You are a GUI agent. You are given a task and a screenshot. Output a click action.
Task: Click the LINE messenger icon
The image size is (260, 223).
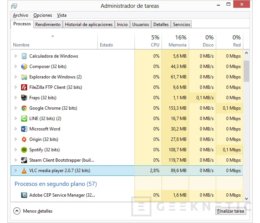[x=24, y=119]
